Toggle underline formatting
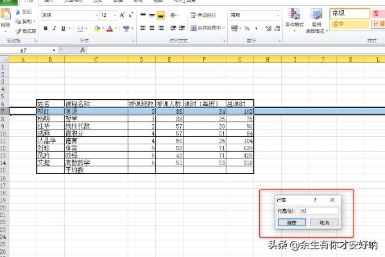 coord(63,28)
